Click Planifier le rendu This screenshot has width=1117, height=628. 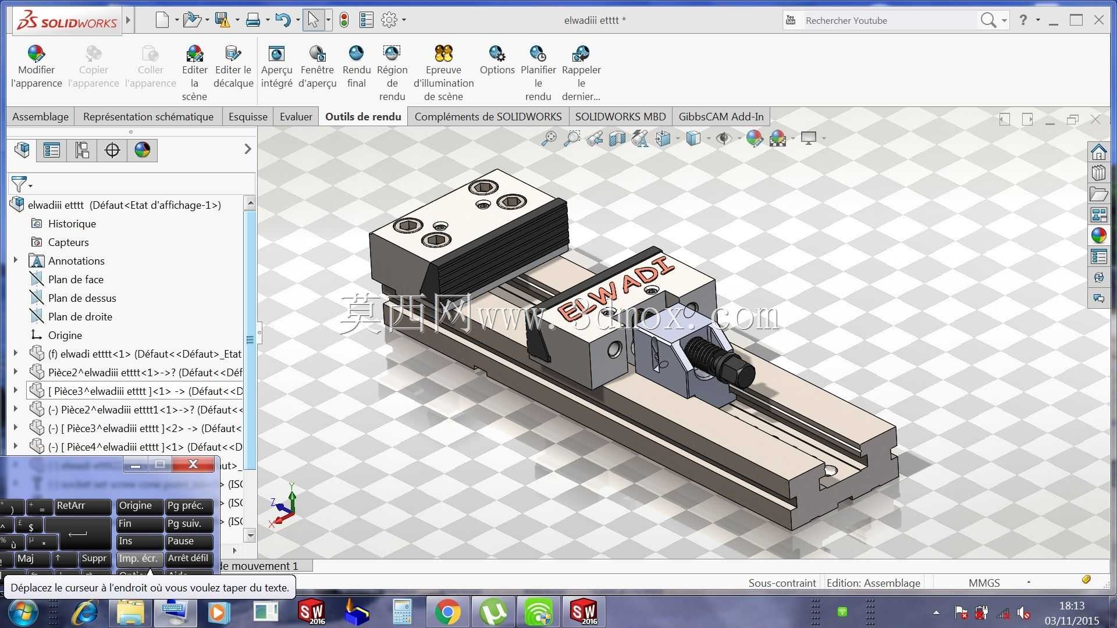pyautogui.click(x=538, y=73)
